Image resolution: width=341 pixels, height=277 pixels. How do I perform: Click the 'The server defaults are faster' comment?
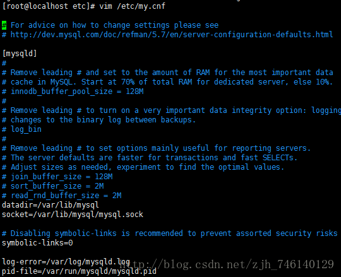coord(150,158)
